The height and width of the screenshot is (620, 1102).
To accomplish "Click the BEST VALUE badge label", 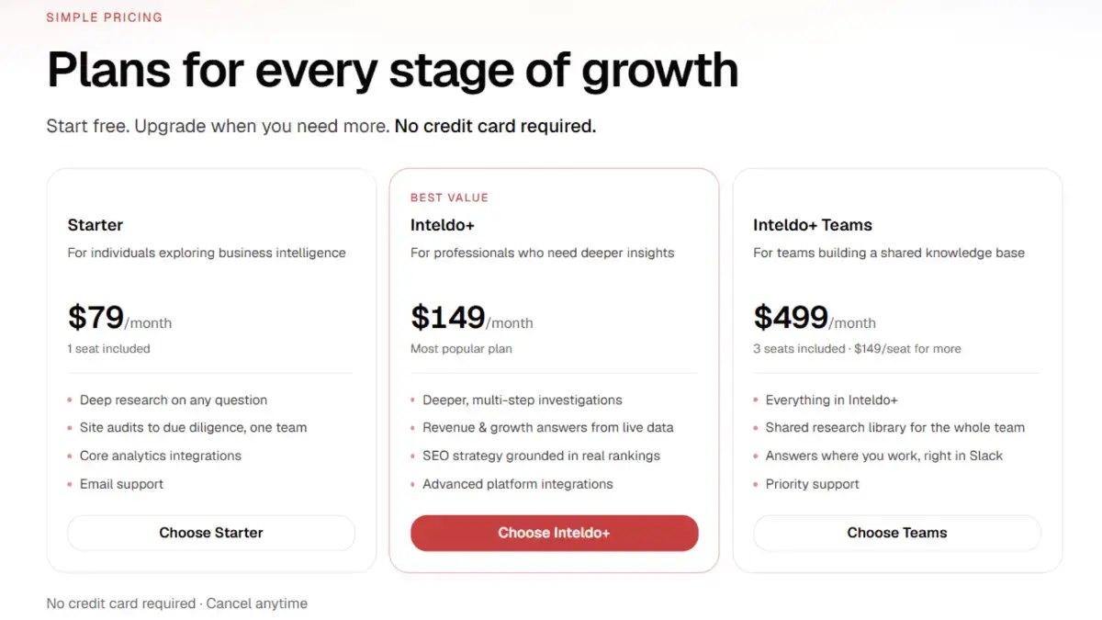I will [x=449, y=197].
